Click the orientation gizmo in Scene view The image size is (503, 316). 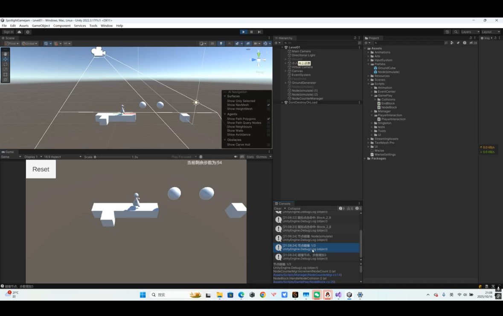259,60
